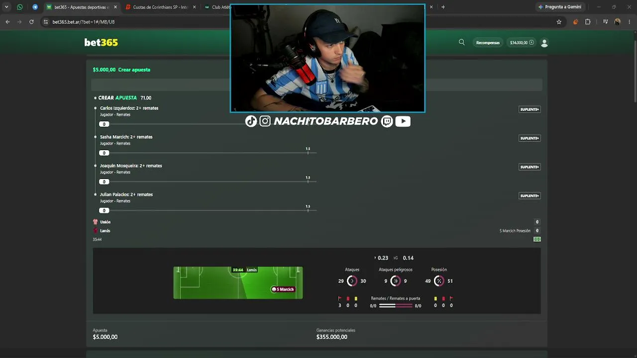Open the bet365 account profile icon
Viewport: 637px width, 358px height.
[x=544, y=43]
